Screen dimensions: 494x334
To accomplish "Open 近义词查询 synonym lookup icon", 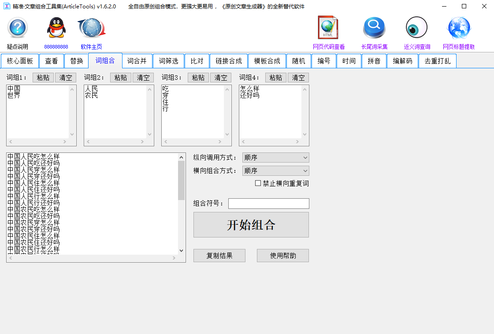I will (416, 29).
